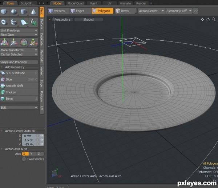Switch to the Model layout tab

click(x=57, y=3)
